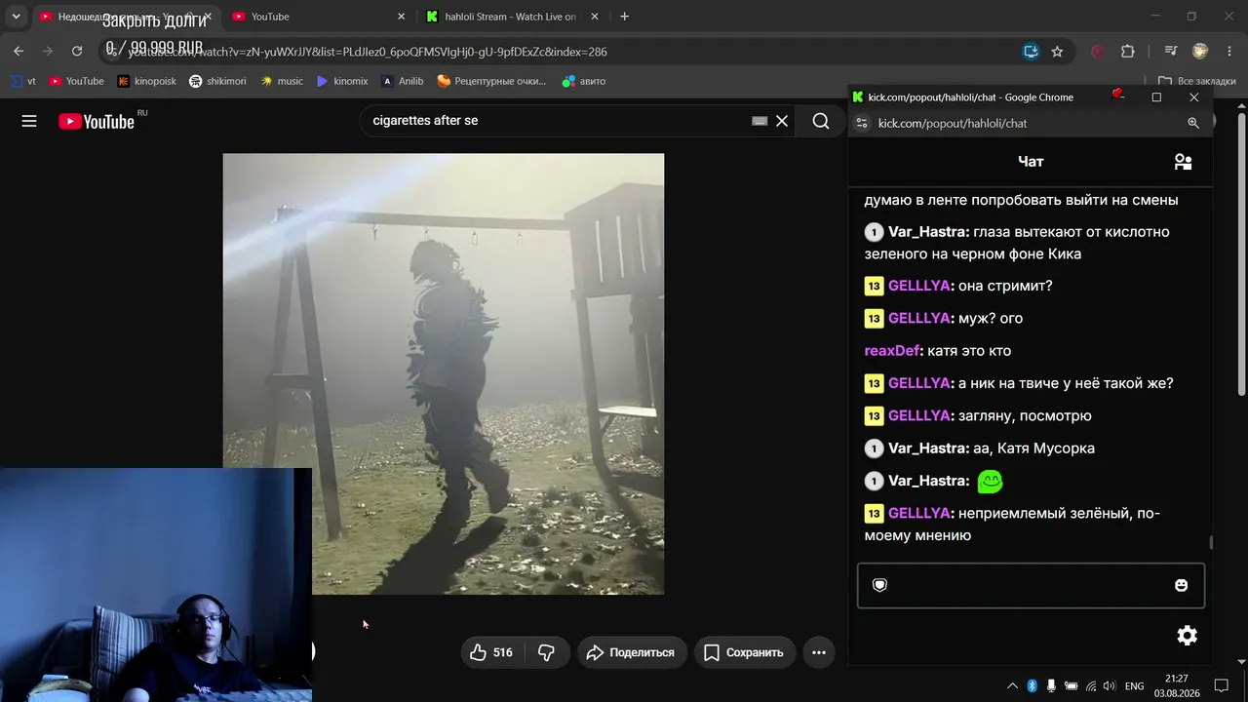Click username reaxDef in chat

[891, 351]
